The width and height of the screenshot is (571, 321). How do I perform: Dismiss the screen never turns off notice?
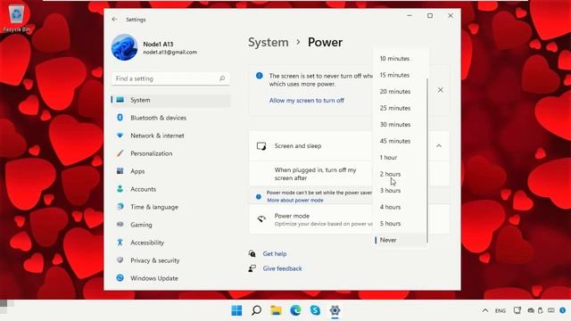pos(440,90)
